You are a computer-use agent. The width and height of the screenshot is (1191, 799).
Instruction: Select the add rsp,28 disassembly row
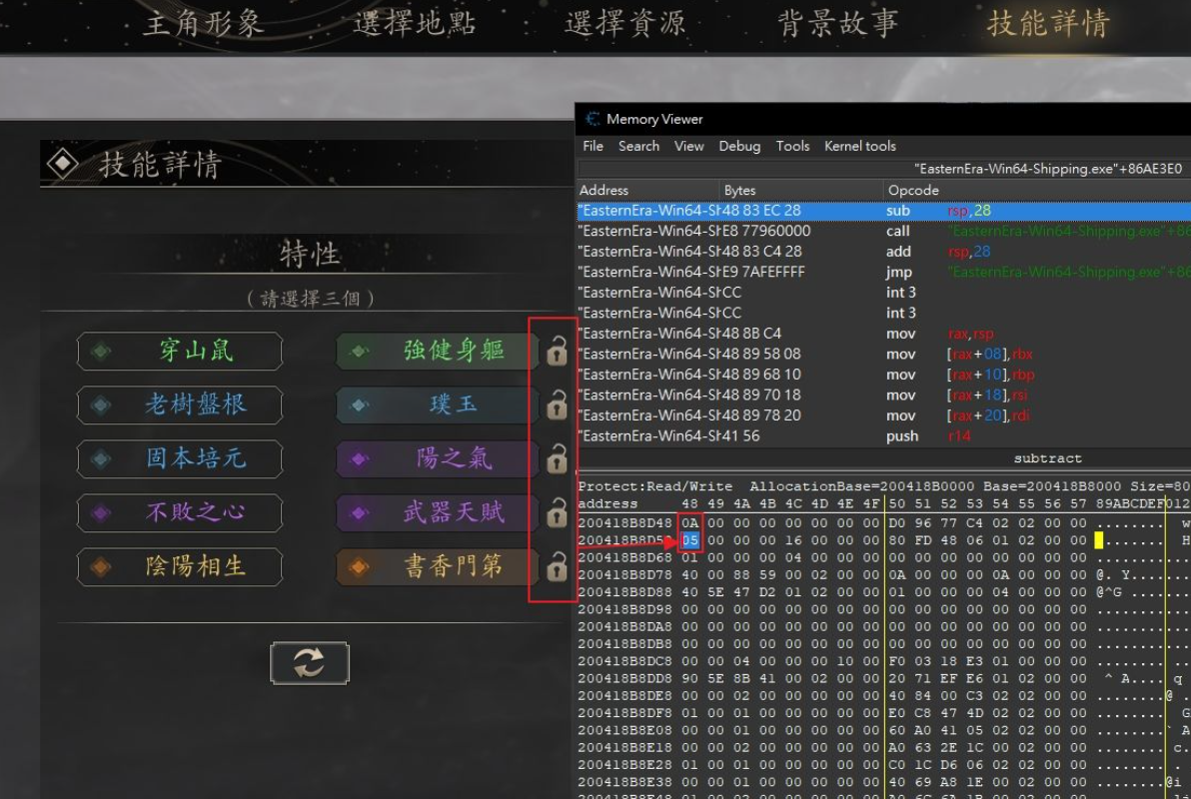coord(883,252)
